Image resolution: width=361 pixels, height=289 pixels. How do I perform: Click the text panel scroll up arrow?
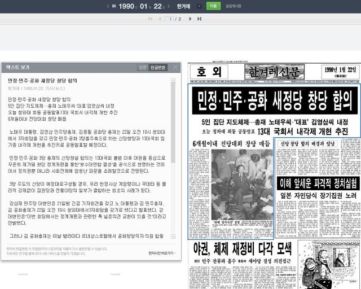[173, 80]
